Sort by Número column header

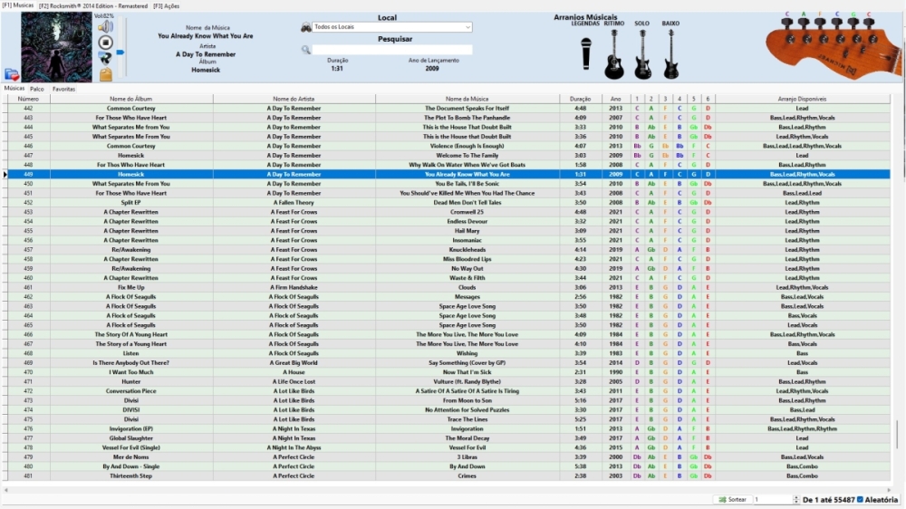pos(28,99)
